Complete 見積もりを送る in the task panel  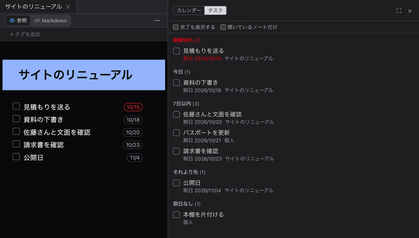176,51
